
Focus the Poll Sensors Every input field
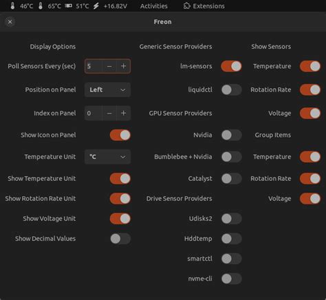94,66
